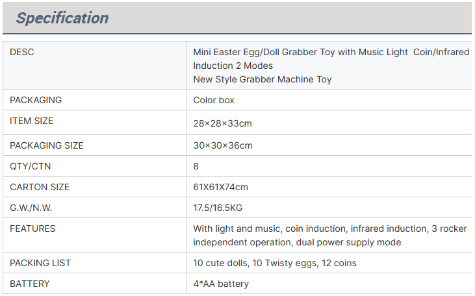Click the QTY/CTN label
Image resolution: width=475 pixels, height=296 pixels.
point(31,166)
